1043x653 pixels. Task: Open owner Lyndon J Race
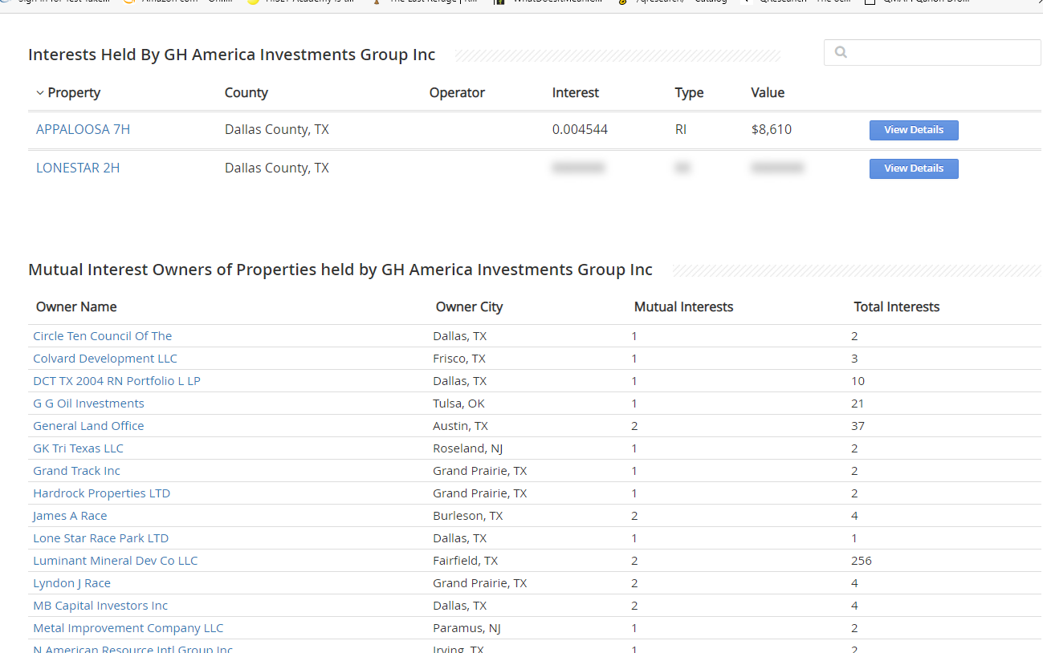(x=71, y=582)
